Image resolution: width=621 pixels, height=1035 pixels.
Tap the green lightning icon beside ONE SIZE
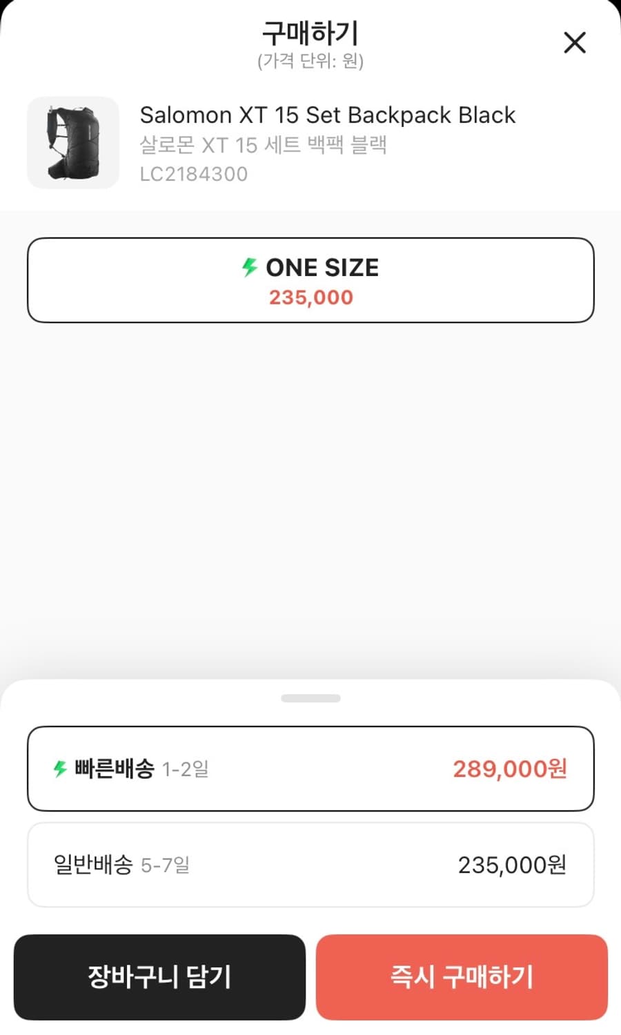tap(250, 267)
